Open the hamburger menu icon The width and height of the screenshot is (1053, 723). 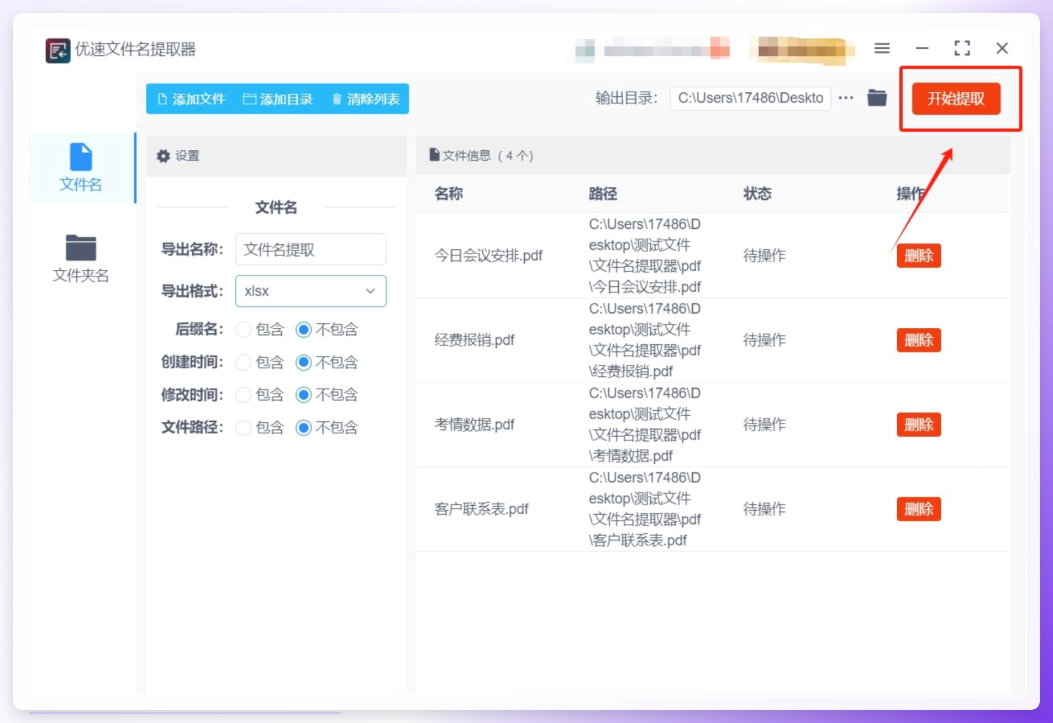882,49
